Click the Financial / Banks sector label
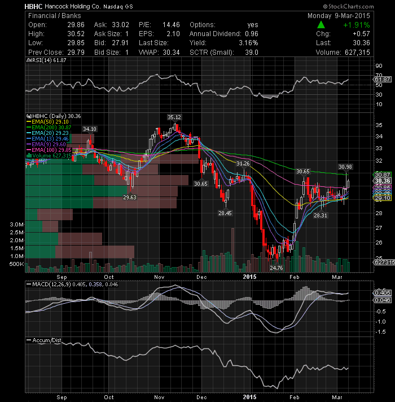The image size is (395, 402). pyautogui.click(x=55, y=16)
